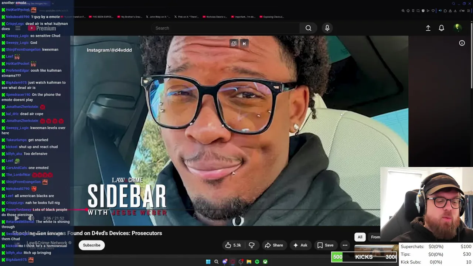Click the browser send/flow arrow icon

click(x=428, y=11)
